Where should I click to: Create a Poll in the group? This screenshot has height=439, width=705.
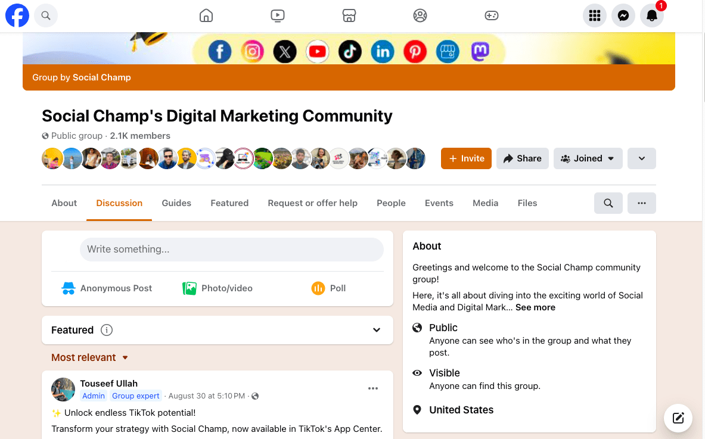(x=328, y=288)
